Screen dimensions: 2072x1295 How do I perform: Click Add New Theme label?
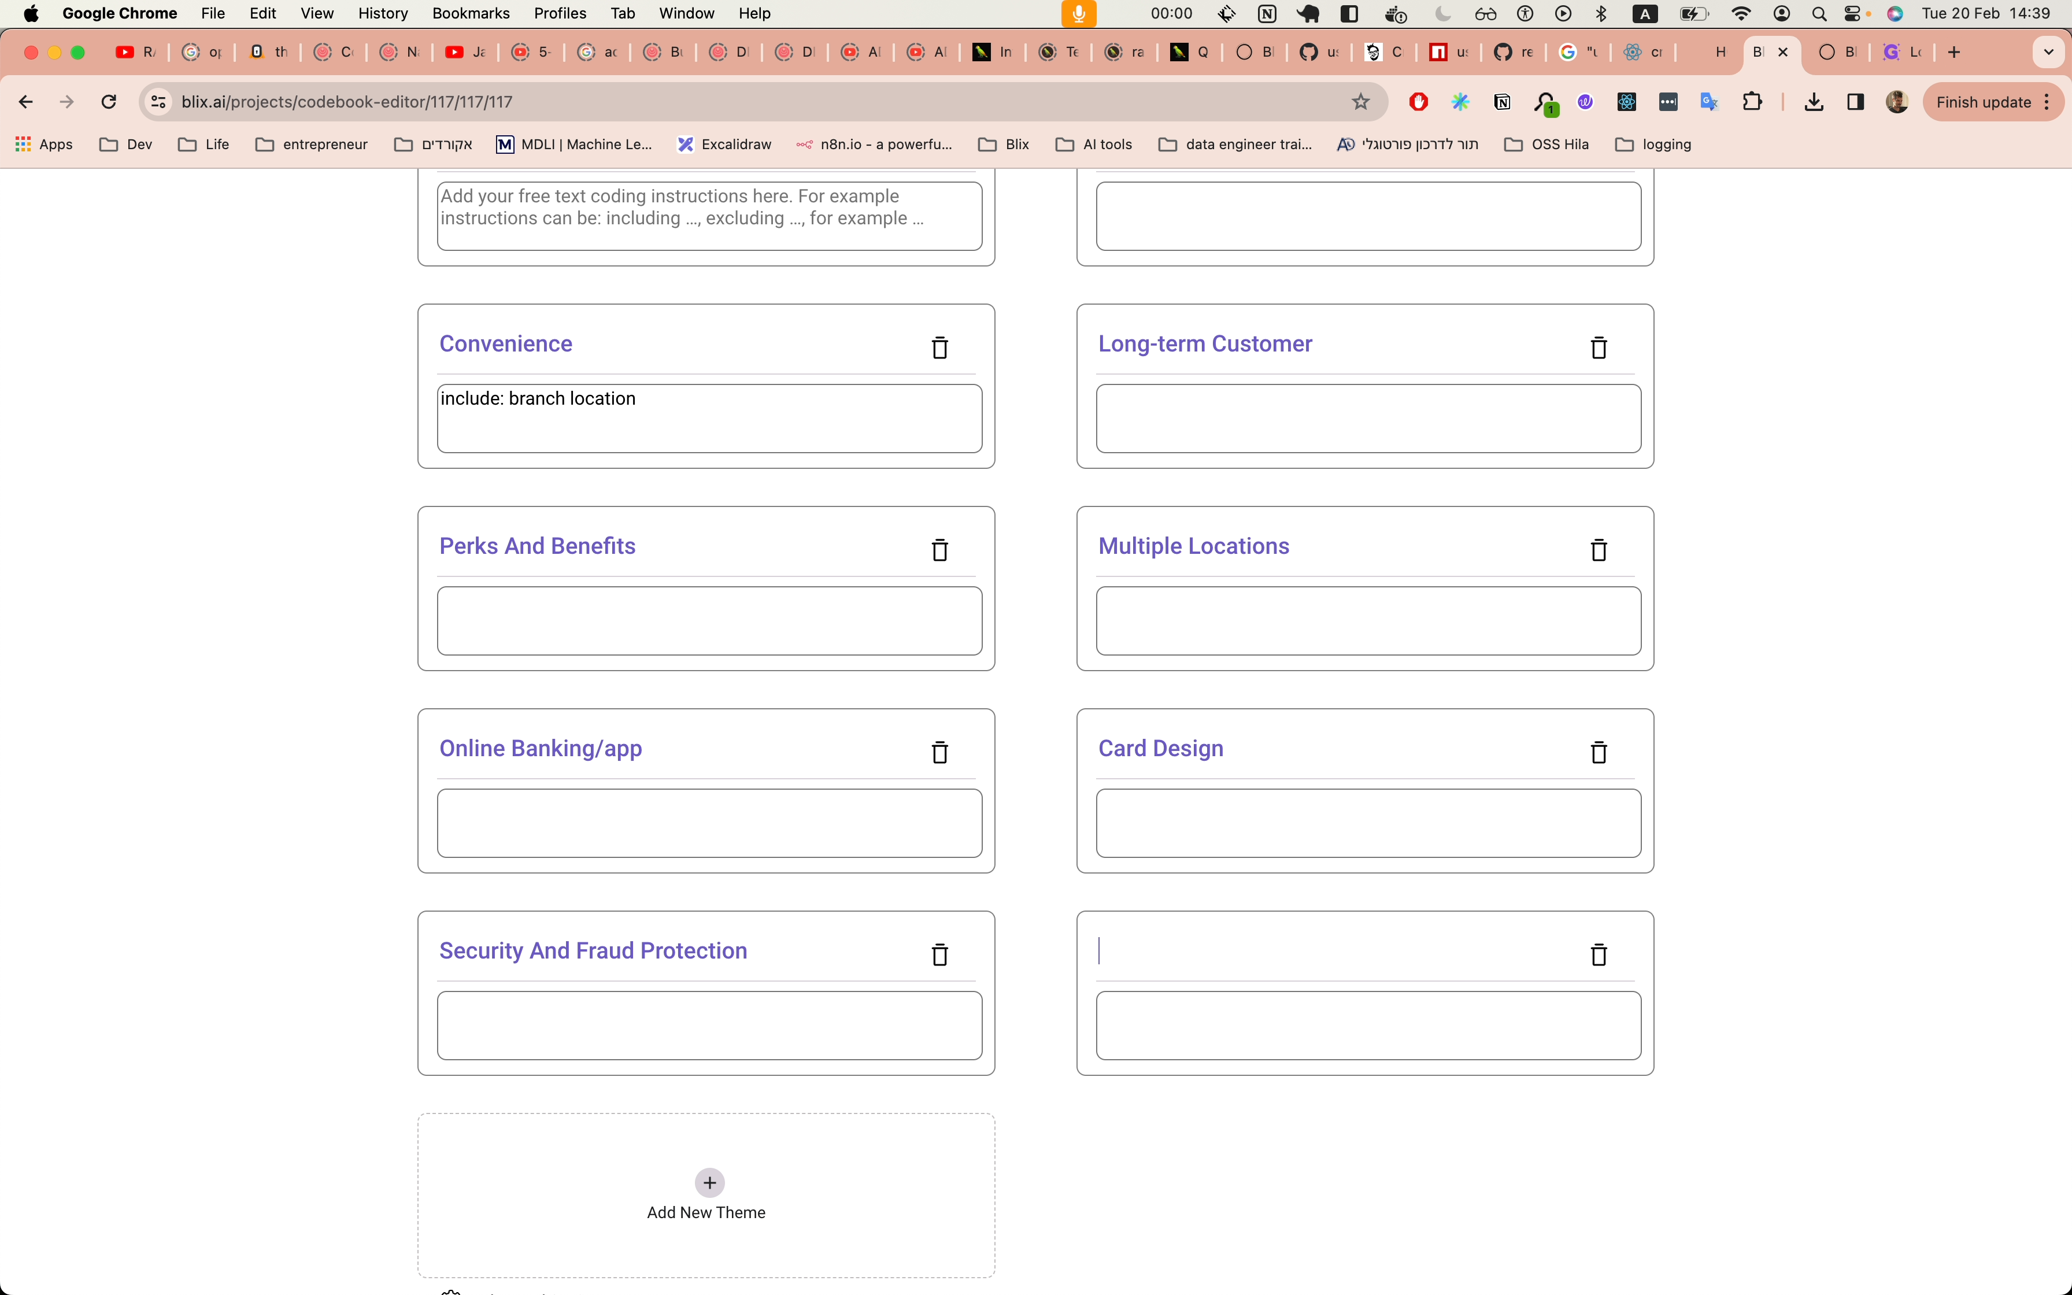point(705,1212)
